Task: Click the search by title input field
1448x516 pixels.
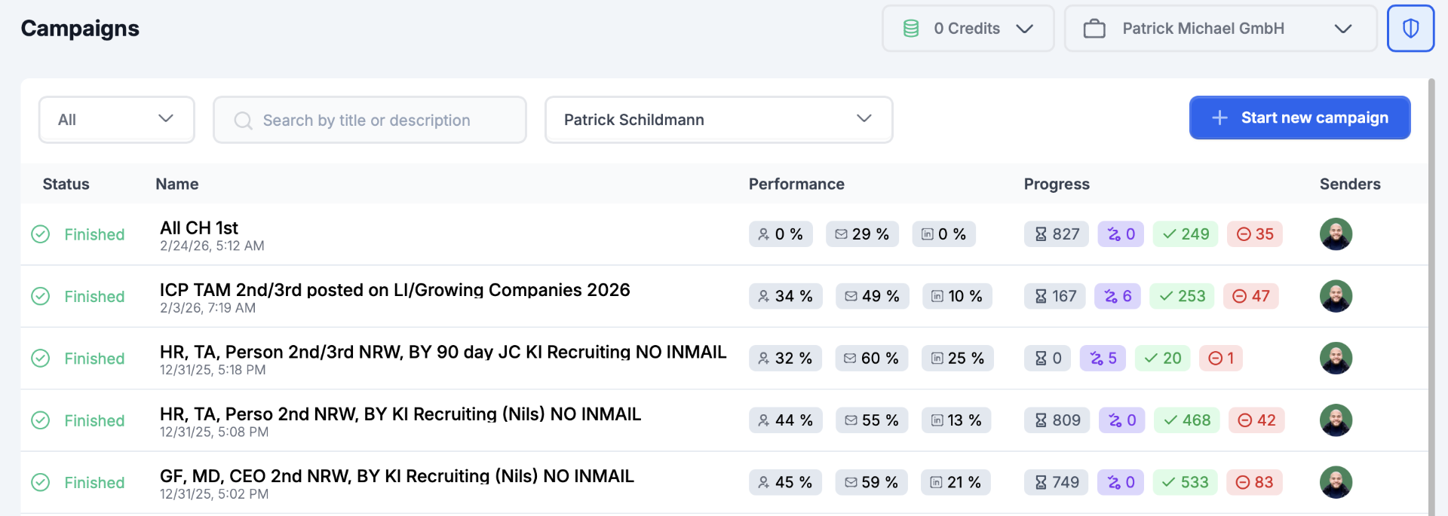Action: coord(377,121)
